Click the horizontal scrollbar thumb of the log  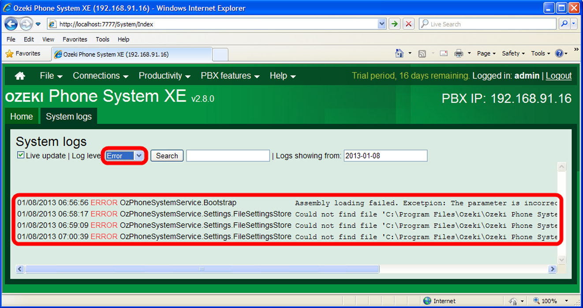click(202, 269)
